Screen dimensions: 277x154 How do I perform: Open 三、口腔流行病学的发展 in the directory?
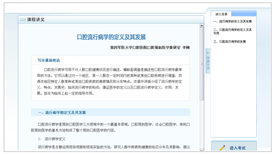pos(229,42)
